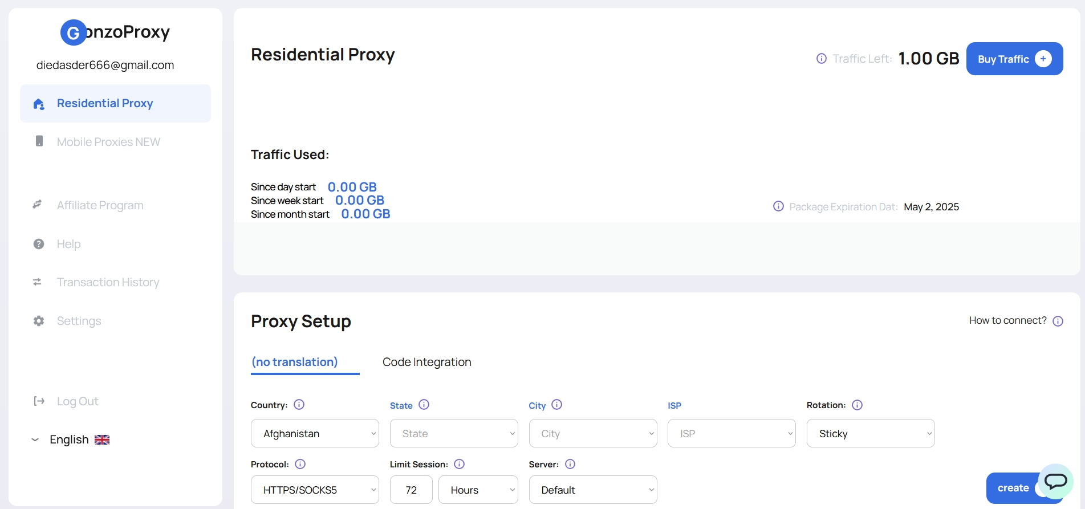1085x509 pixels.
Task: Click the GonzoProxy logo icon
Action: pos(74,32)
